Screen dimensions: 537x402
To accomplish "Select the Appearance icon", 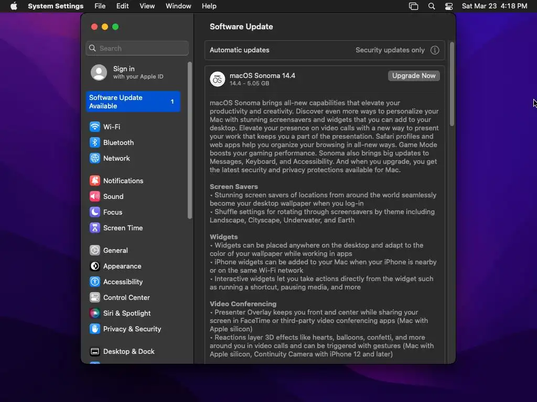I will 95,266.
